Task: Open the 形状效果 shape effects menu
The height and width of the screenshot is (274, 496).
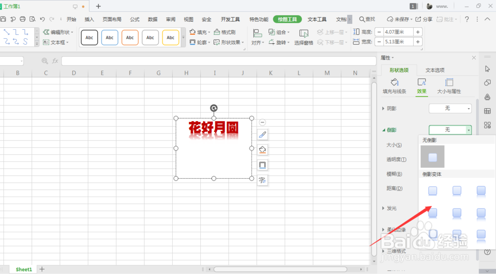Action: pos(229,42)
